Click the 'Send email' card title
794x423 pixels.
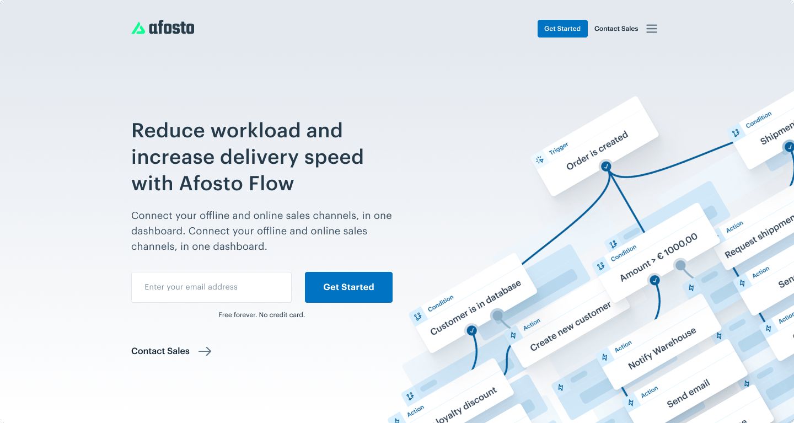tap(688, 394)
